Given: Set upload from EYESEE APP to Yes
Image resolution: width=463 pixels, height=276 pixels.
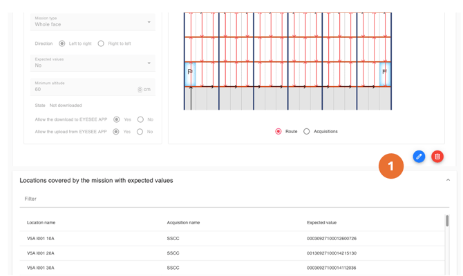Looking at the screenshot, I should click(117, 132).
